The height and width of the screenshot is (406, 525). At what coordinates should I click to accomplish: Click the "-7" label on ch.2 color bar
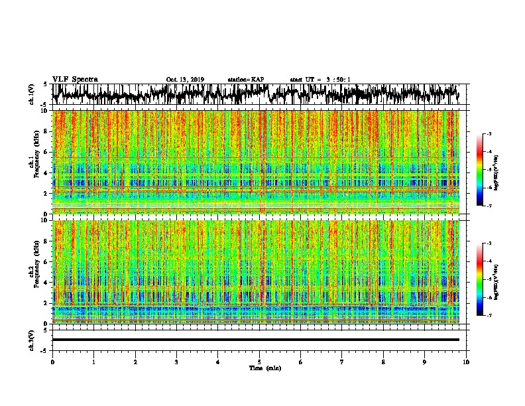point(489,316)
